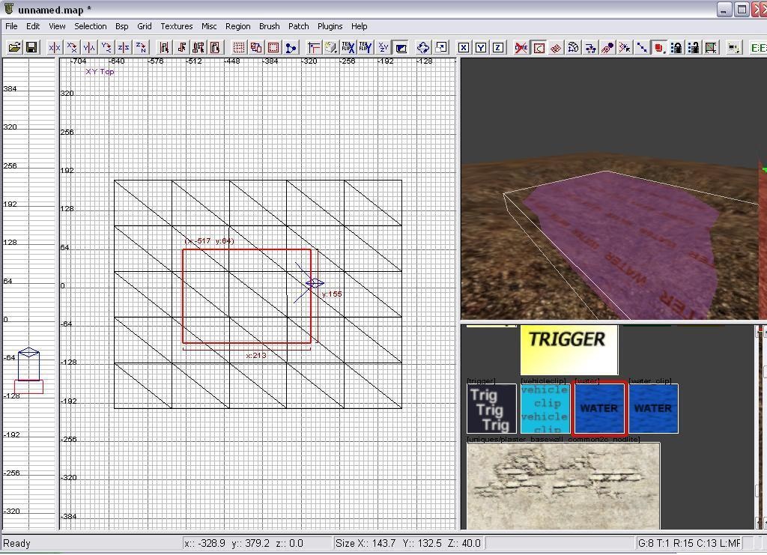The width and height of the screenshot is (767, 555).
Task: Select the dark Trig texture thumbnail
Action: pyautogui.click(x=491, y=409)
